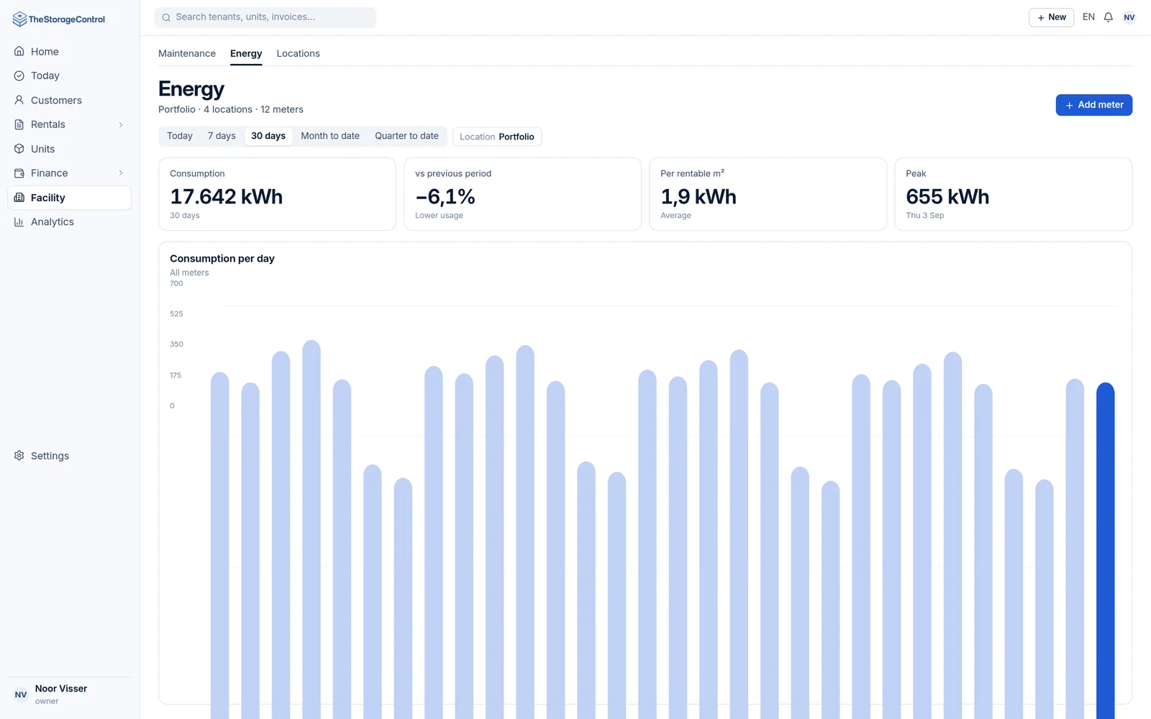Screen dimensions: 1151x719
Task: Click the Facility building icon
Action: coord(19,198)
